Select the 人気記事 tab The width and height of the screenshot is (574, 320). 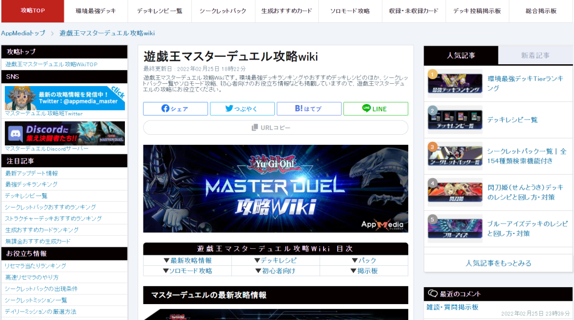[461, 56]
